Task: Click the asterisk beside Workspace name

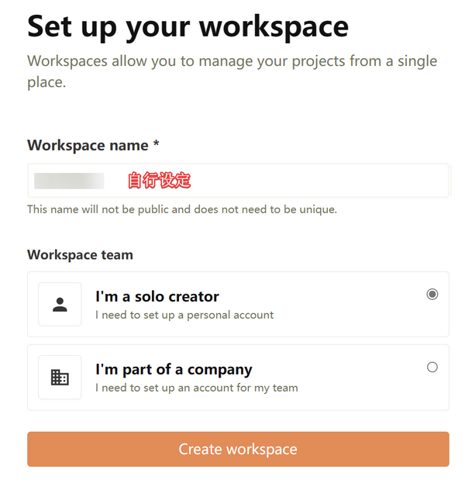Action: click(156, 143)
